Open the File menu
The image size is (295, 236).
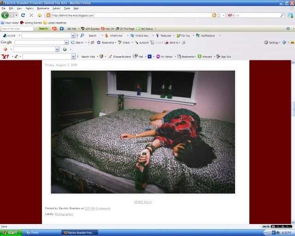[3, 8]
